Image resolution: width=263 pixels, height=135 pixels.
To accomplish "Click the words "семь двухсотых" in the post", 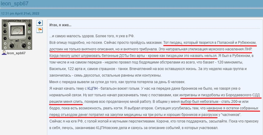I will point(87,75).
